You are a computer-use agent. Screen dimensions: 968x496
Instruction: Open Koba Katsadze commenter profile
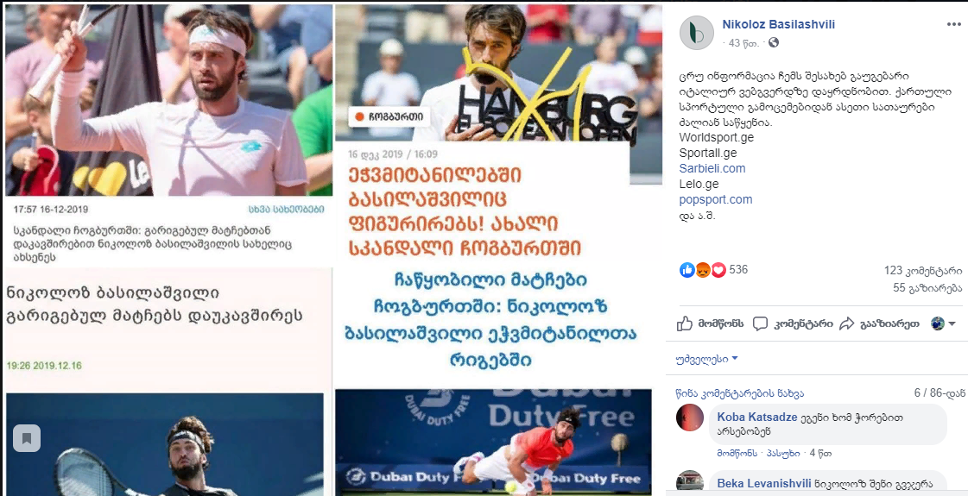(x=756, y=417)
